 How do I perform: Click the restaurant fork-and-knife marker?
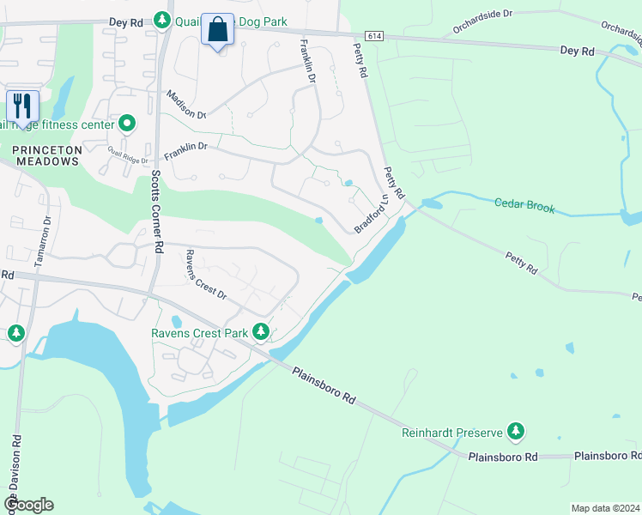[22, 108]
